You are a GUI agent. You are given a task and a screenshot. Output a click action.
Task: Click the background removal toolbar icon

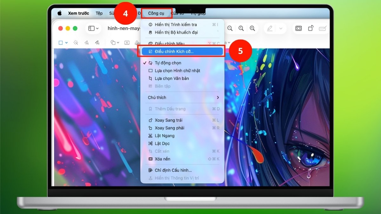298,28
